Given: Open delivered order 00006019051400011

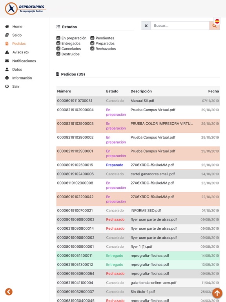Looking at the screenshot, I should pyautogui.click(x=138, y=256).
